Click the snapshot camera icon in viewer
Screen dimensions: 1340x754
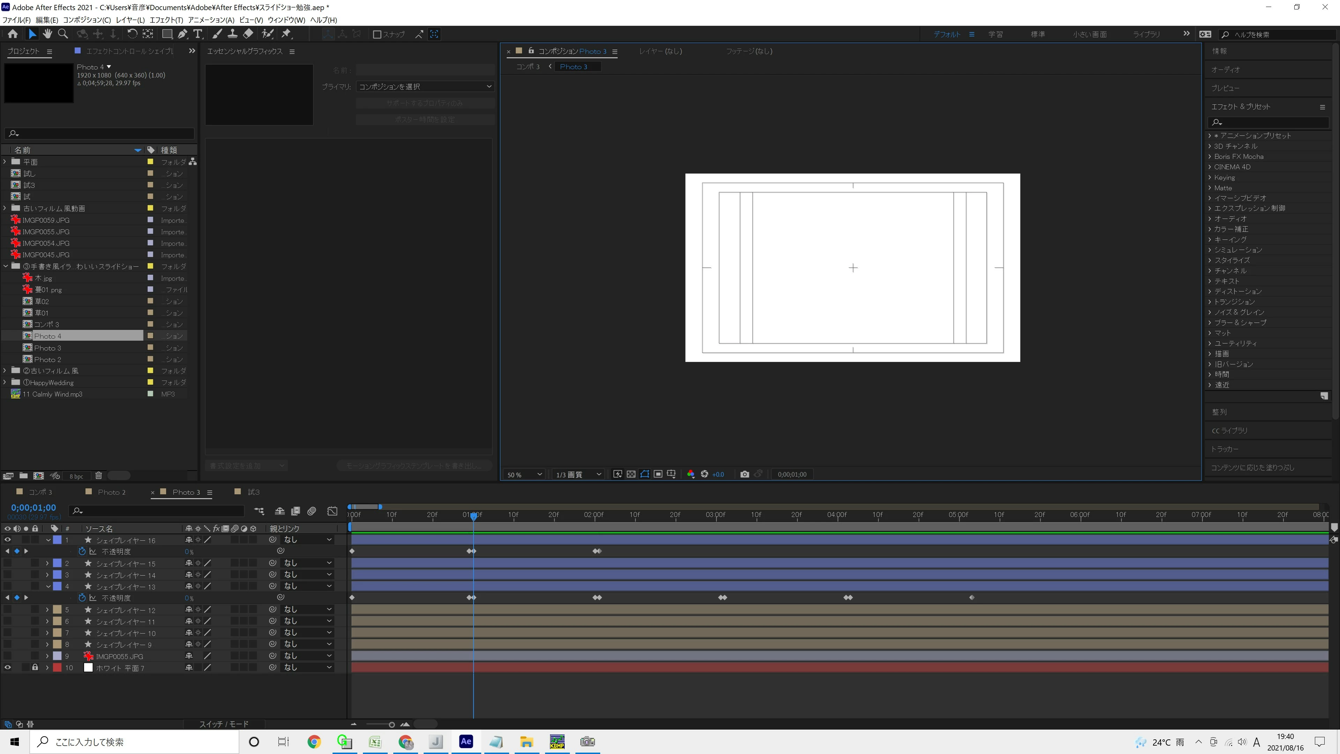click(x=744, y=474)
